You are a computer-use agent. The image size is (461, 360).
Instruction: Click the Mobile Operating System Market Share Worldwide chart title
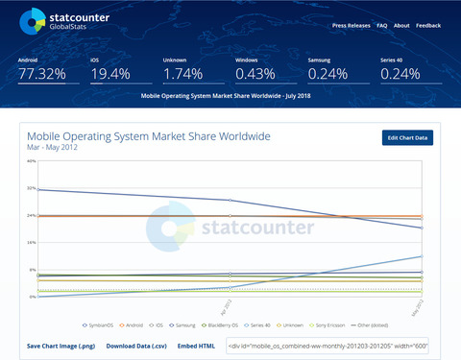(x=149, y=136)
